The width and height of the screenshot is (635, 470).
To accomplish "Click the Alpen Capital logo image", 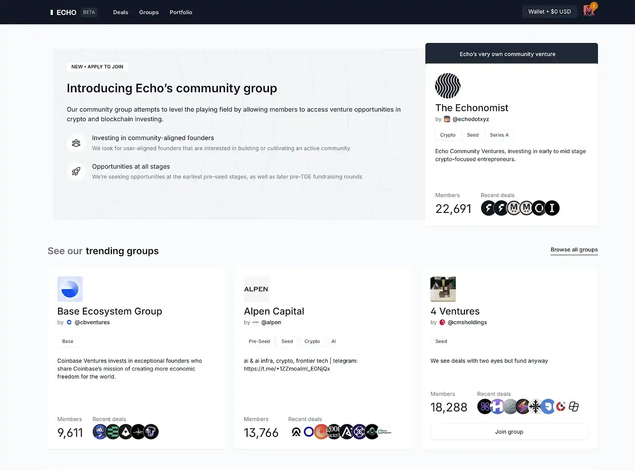I will pos(256,289).
